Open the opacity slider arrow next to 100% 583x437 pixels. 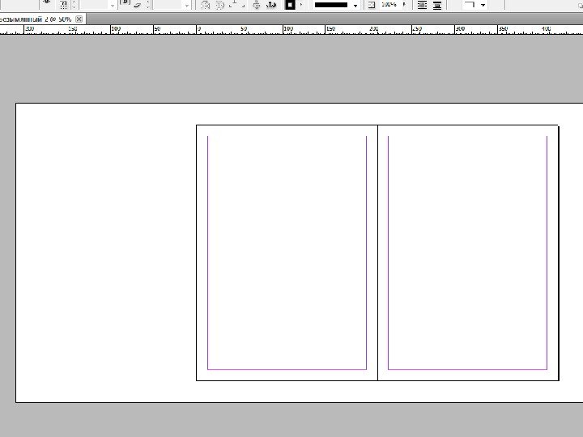coord(405,5)
